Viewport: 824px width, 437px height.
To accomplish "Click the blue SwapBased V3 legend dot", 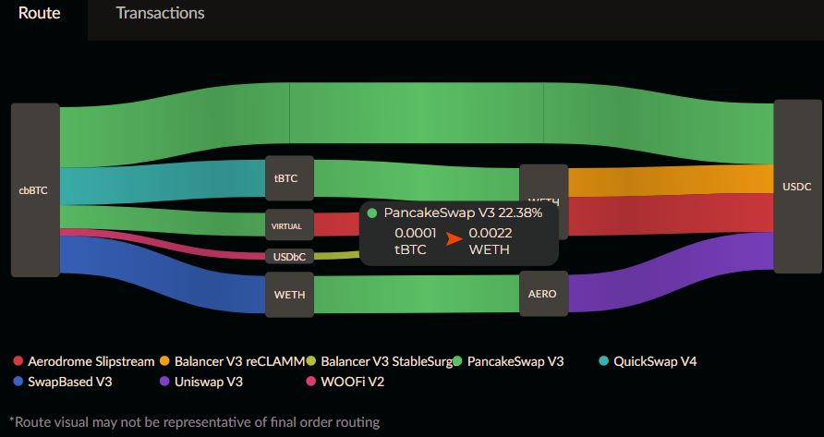I will click(18, 382).
